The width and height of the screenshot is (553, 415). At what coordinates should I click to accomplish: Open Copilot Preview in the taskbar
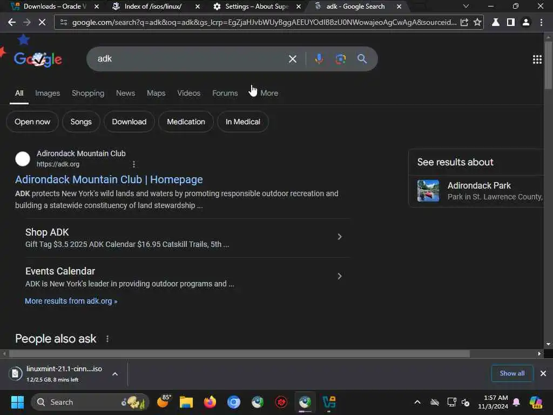tap(536, 402)
